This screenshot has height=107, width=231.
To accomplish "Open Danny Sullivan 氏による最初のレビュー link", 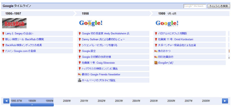I will point(103,39).
